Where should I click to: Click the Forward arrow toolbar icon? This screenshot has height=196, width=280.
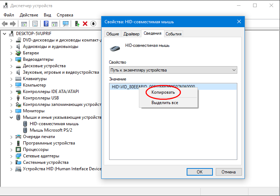click(x=13, y=24)
